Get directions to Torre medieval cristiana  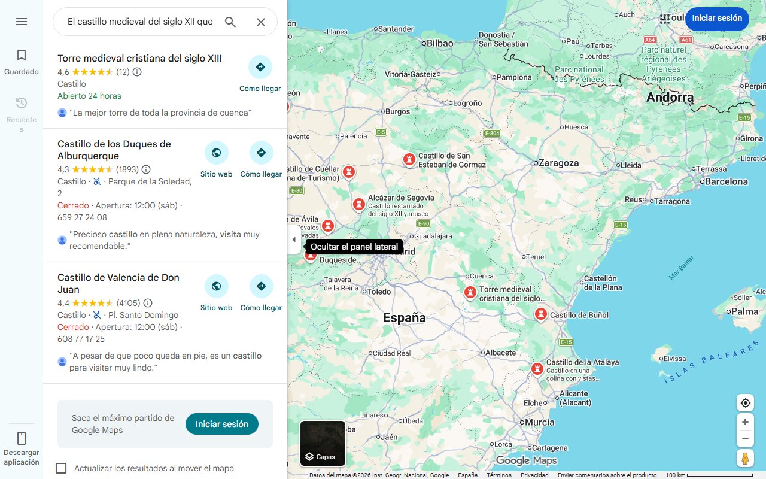coord(260,66)
